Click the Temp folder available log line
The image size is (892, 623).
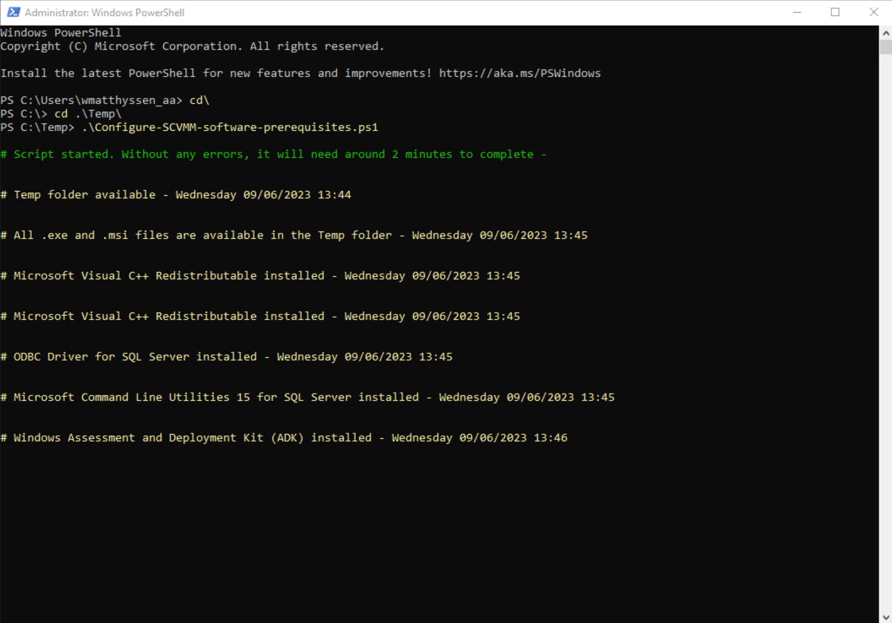pyautogui.click(x=177, y=194)
